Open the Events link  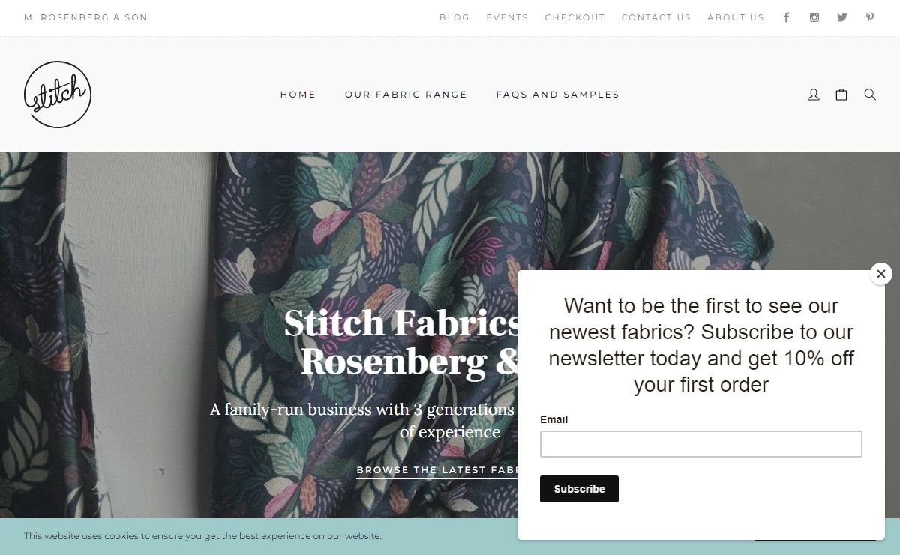click(x=507, y=17)
